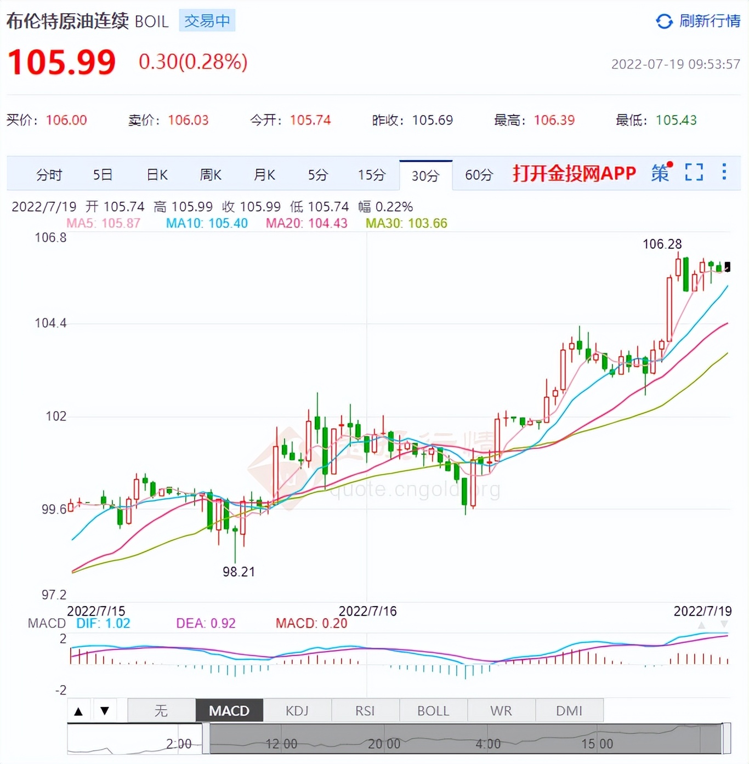Screen dimensions: 749x764
Task: Choose the DMI indicator tab
Action: tap(569, 711)
